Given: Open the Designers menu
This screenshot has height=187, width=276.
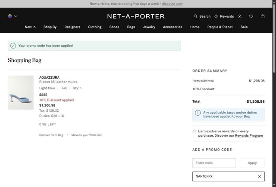Looking at the screenshot, I should 72,27.
